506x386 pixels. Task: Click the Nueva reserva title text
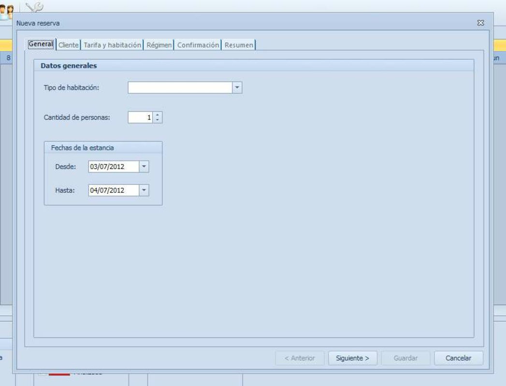[x=38, y=23]
